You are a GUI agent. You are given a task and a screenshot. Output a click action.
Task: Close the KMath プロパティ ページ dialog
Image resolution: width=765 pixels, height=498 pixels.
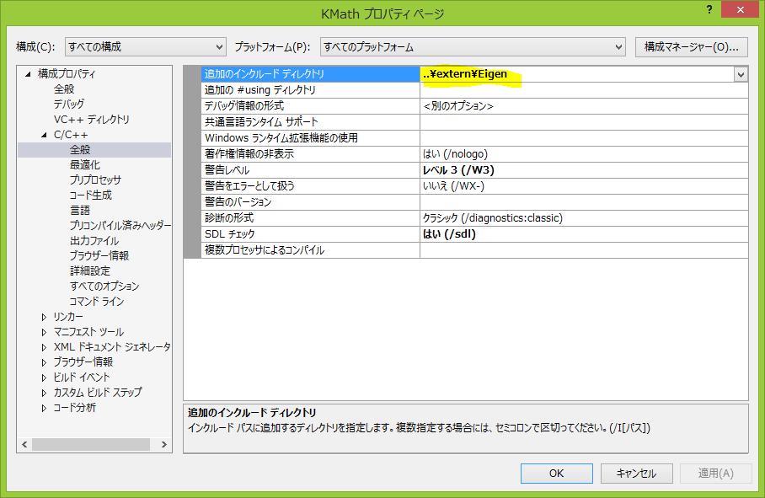click(740, 10)
